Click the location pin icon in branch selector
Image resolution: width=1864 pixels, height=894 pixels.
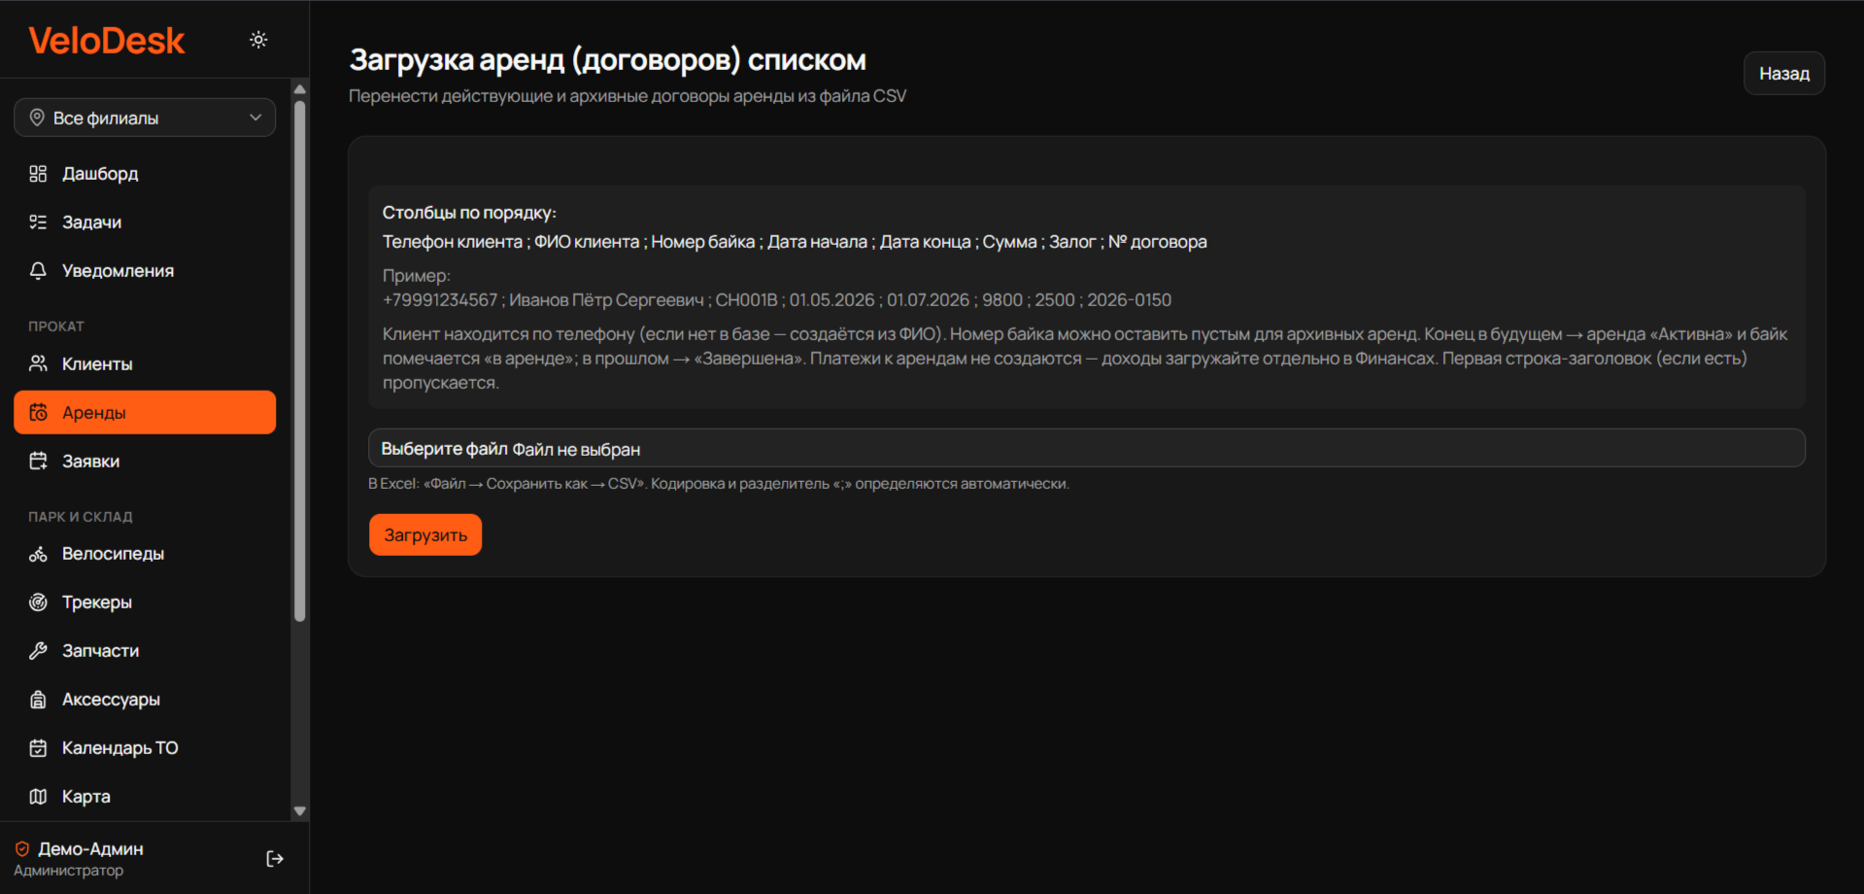tap(37, 118)
